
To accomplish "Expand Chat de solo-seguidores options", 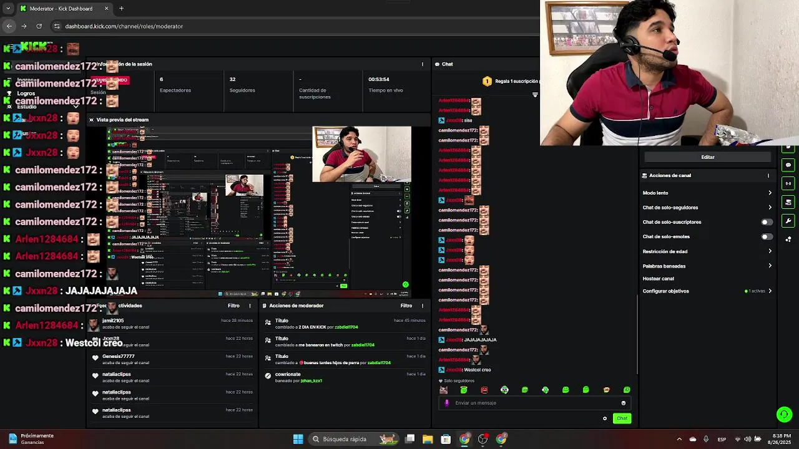I will coord(707,208).
